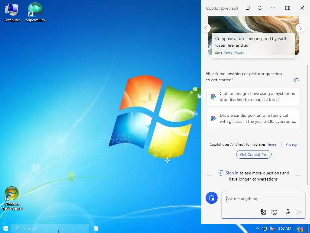
Task: Refresh the Copilot panel
Action: pyautogui.click(x=260, y=8)
